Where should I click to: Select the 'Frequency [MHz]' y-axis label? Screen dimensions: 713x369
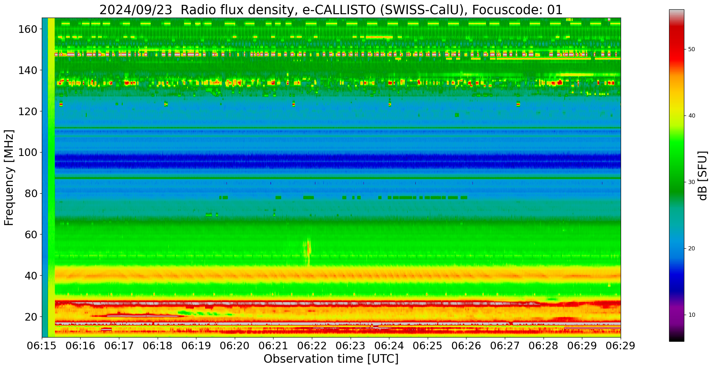coord(9,177)
